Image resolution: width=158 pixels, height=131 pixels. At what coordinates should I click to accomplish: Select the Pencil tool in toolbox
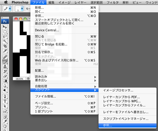pyautogui.click(x=5, y=62)
